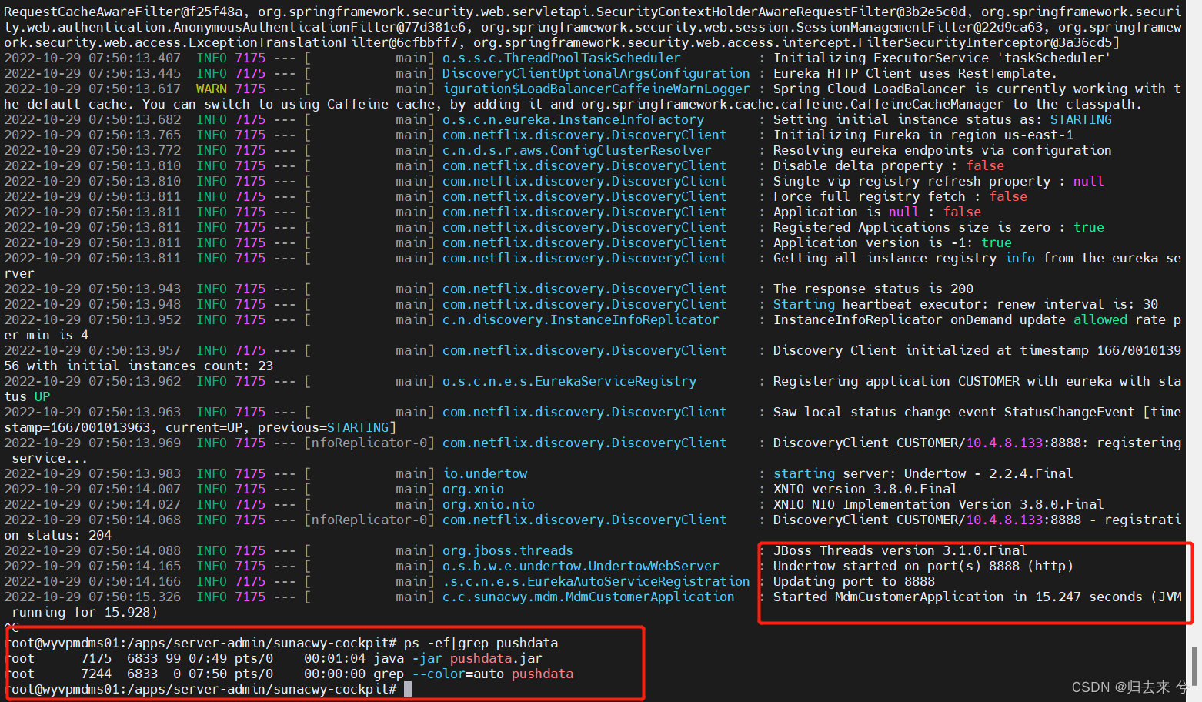Click 'JBoss Threads version 3.1.0.Final' message
Screen dimensions: 1202x702
[x=900, y=551]
